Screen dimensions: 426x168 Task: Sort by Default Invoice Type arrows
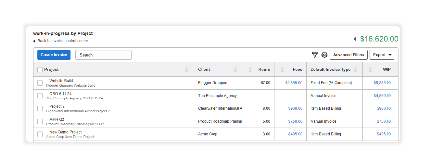coord(355,70)
